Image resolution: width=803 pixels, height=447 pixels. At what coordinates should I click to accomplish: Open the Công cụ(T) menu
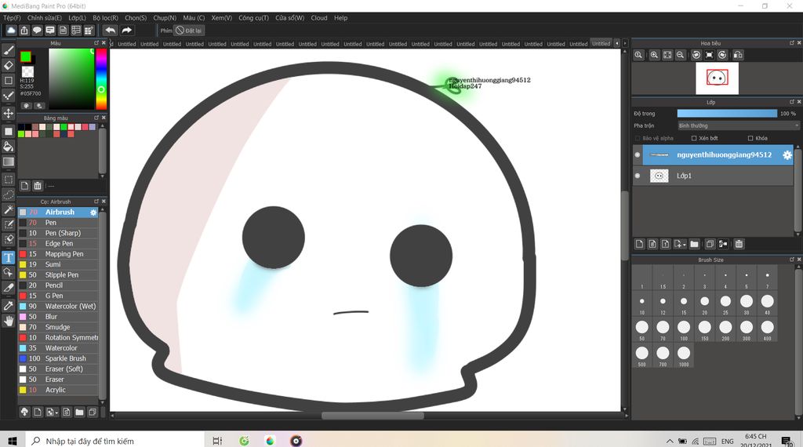[253, 17]
